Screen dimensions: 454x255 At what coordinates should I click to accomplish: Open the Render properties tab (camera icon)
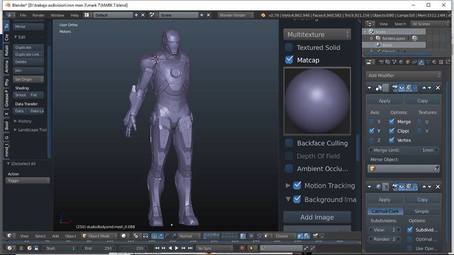(x=381, y=62)
